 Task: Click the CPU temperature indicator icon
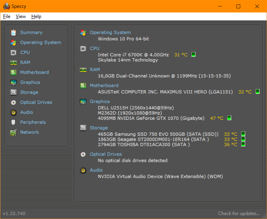(x=193, y=54)
